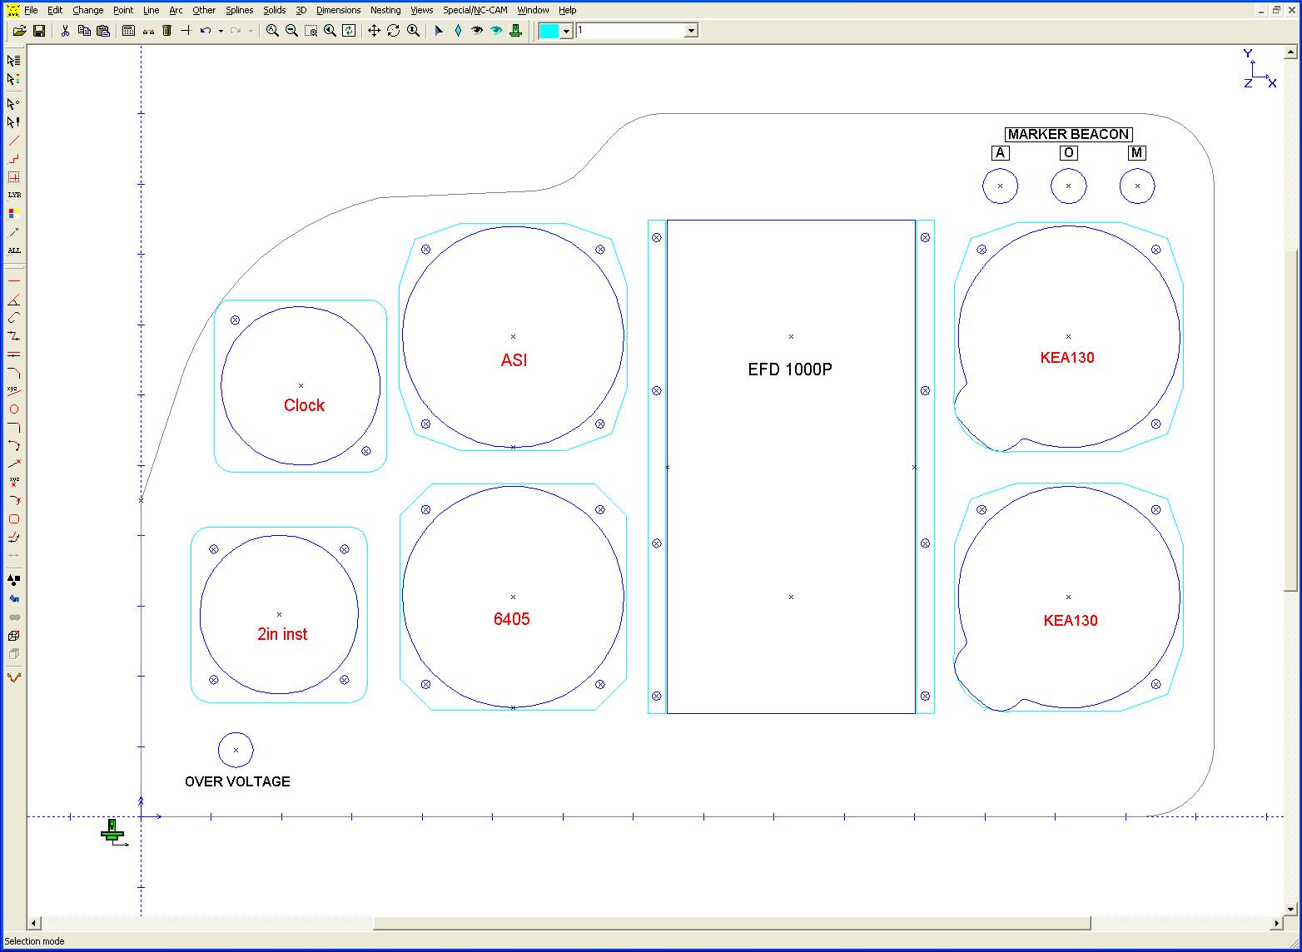Select the stepped polyline tool
This screenshot has height=952, width=1302.
pos(14,158)
